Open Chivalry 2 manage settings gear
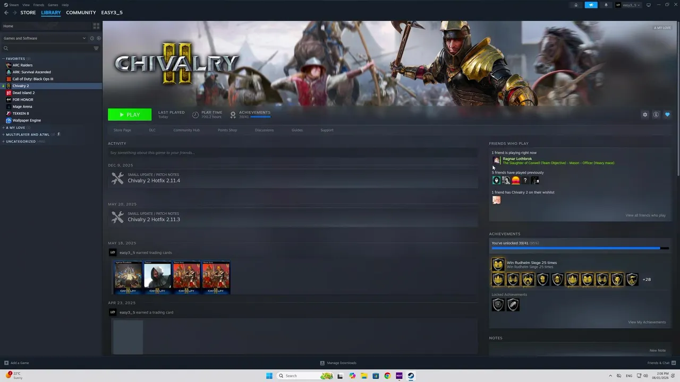 coord(645,115)
